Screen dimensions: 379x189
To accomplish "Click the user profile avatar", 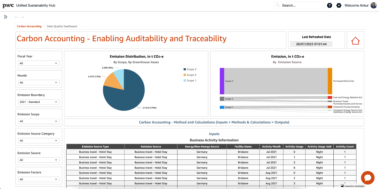I will point(373,5).
